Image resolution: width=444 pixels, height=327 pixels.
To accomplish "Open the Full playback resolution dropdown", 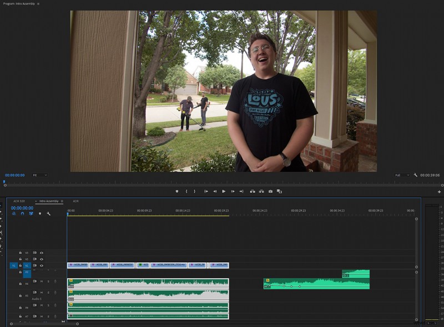I will [x=401, y=175].
